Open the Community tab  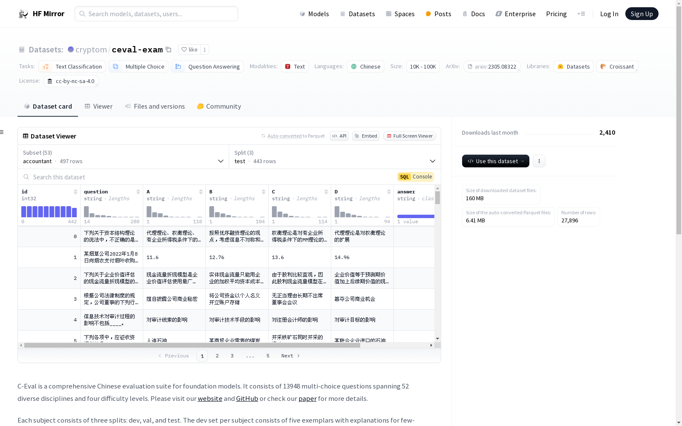tap(219, 106)
